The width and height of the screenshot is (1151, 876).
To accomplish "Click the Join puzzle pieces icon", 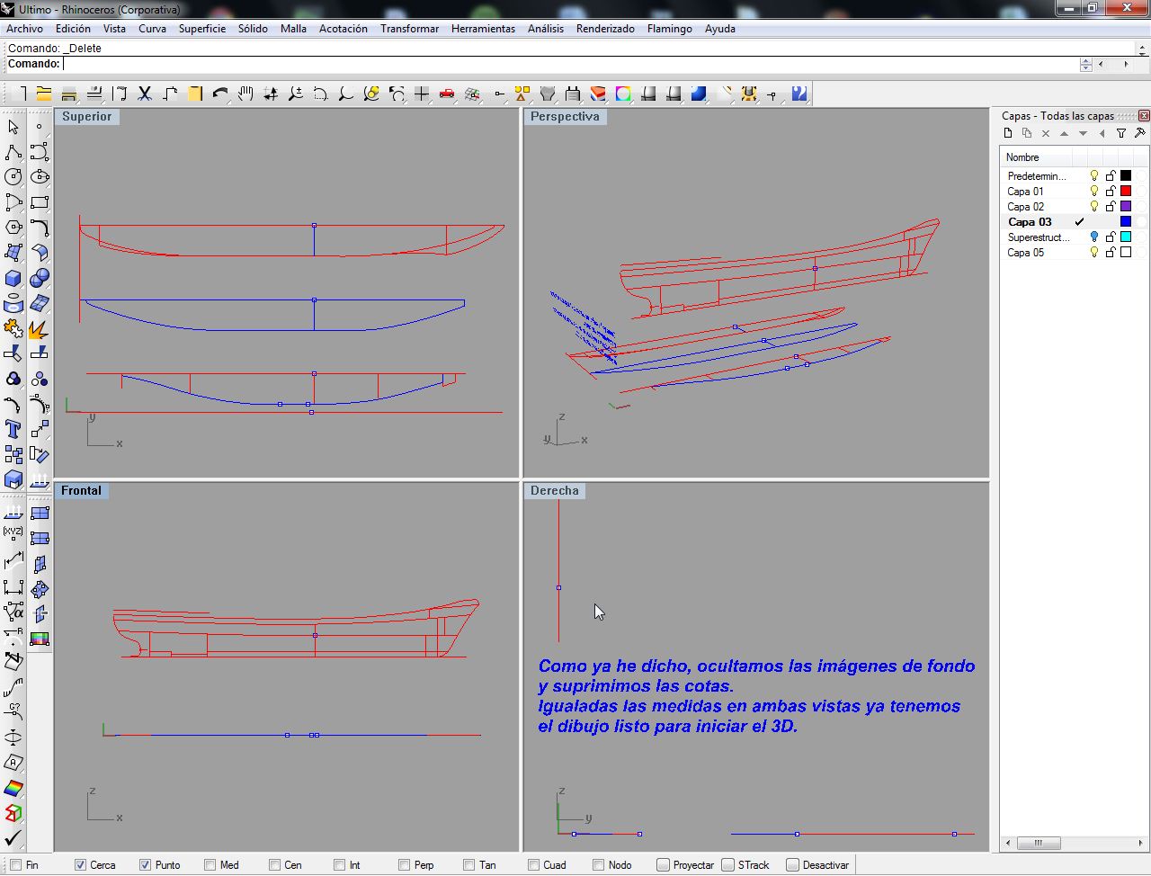I will point(13,329).
